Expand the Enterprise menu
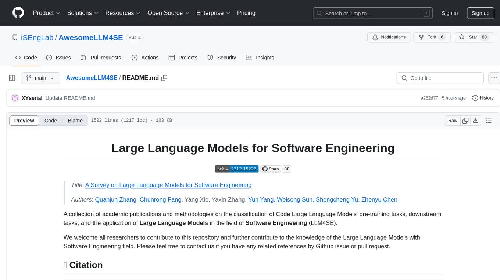 point(213,13)
